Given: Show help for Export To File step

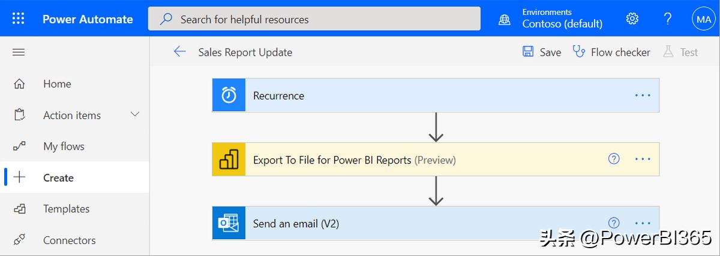Looking at the screenshot, I should click(614, 159).
